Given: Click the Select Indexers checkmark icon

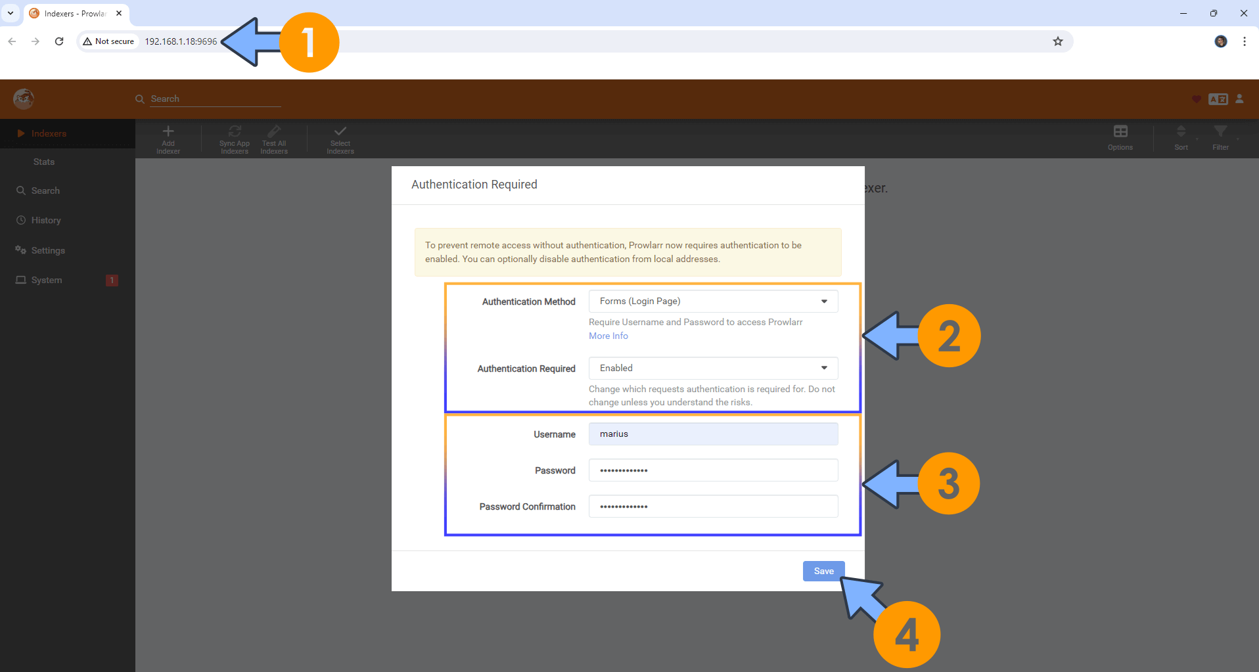Looking at the screenshot, I should click(340, 132).
